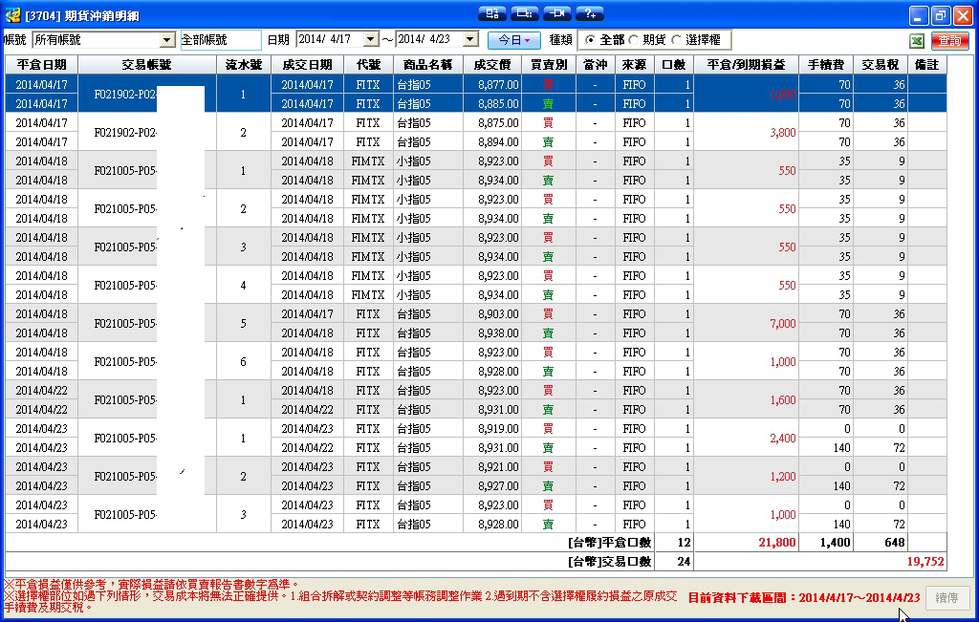Screen dimensions: 979x622
Task: Click the pin window icon in title bar
Action: click(557, 13)
